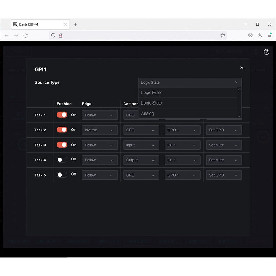Turn off the Task 2 toggle

click(62, 130)
